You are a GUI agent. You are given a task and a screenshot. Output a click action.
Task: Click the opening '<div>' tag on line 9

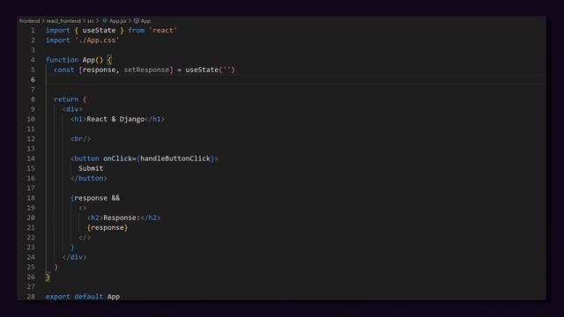pyautogui.click(x=72, y=109)
